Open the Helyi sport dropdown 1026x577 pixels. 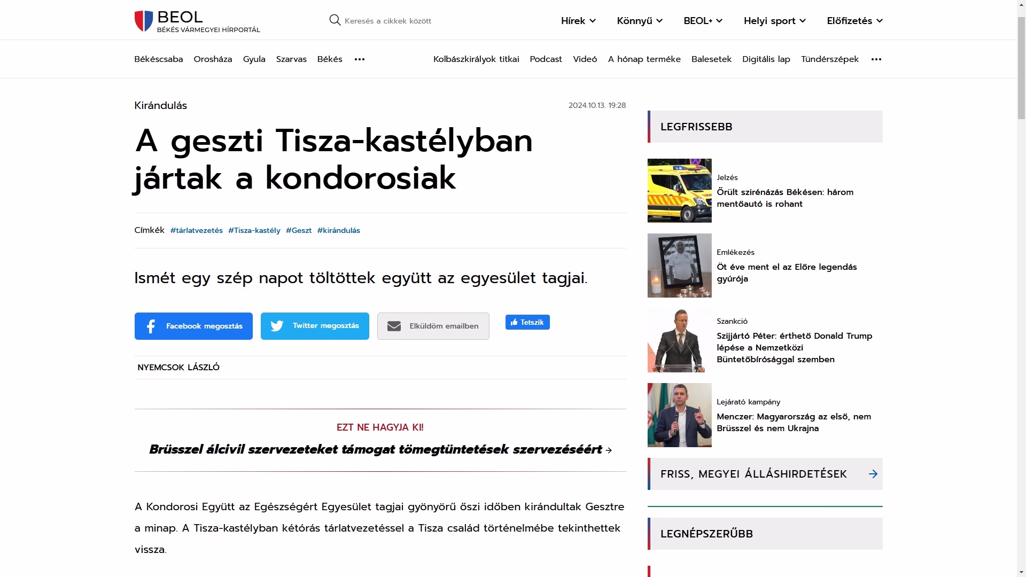pos(775,21)
